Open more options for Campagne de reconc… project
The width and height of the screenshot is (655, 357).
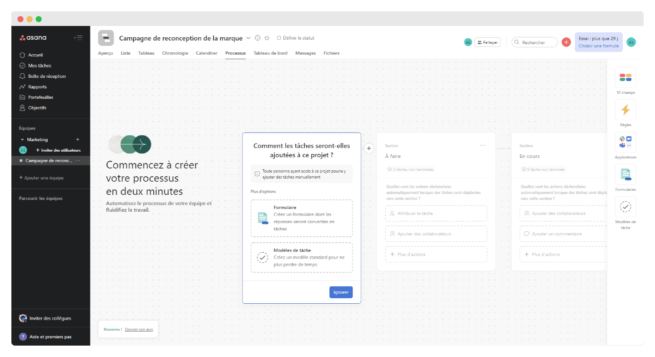(x=78, y=161)
